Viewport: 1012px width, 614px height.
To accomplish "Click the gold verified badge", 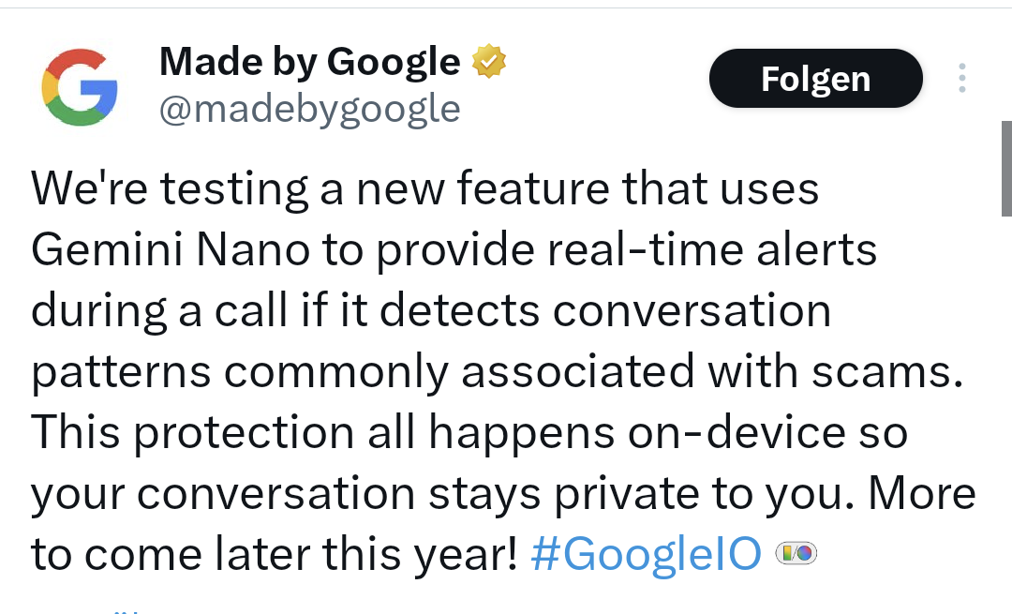I will (x=488, y=62).
